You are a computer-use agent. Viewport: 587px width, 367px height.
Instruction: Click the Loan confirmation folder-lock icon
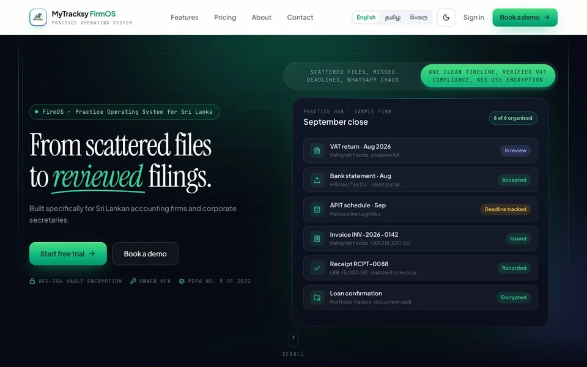317,297
